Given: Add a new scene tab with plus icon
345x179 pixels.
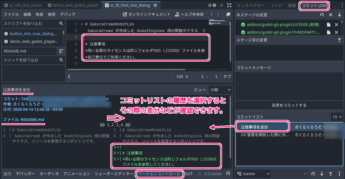Looking at the screenshot, I should (221, 5).
